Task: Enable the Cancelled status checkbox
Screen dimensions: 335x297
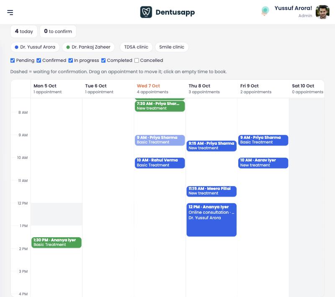Action: (x=137, y=60)
